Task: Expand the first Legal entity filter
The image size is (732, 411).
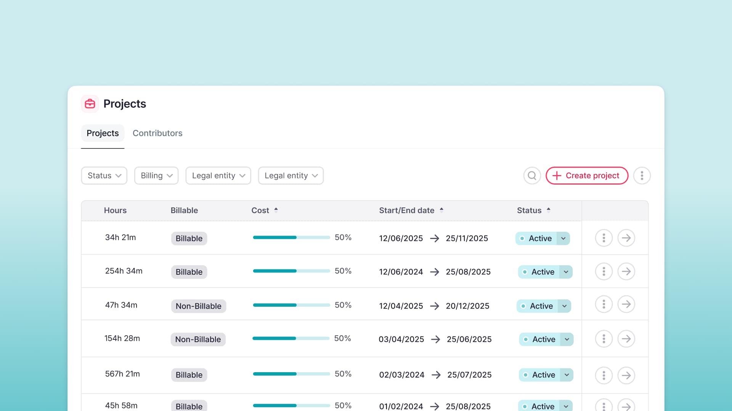Action: pos(218,175)
